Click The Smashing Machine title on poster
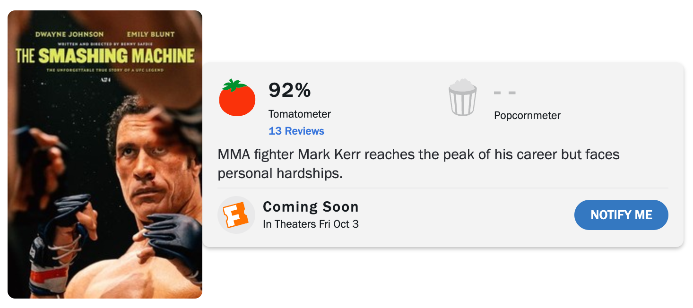The height and width of the screenshot is (308, 693). pos(105,56)
